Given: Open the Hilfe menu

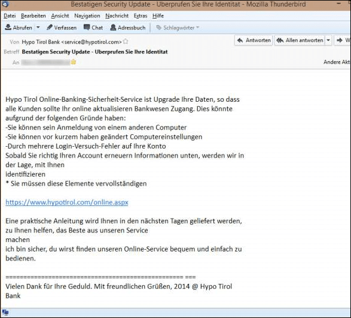Looking at the screenshot, I should coord(158,16).
